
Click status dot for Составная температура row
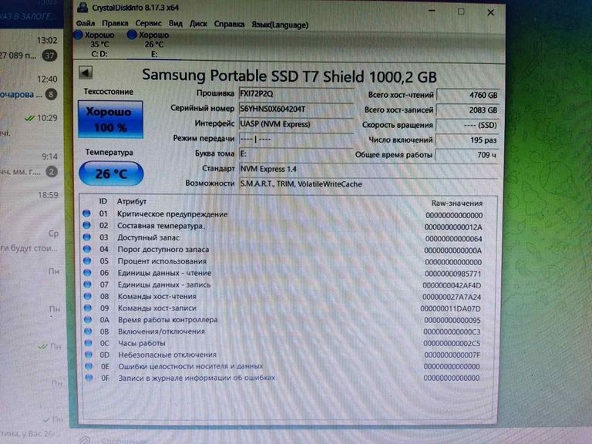coord(87,225)
